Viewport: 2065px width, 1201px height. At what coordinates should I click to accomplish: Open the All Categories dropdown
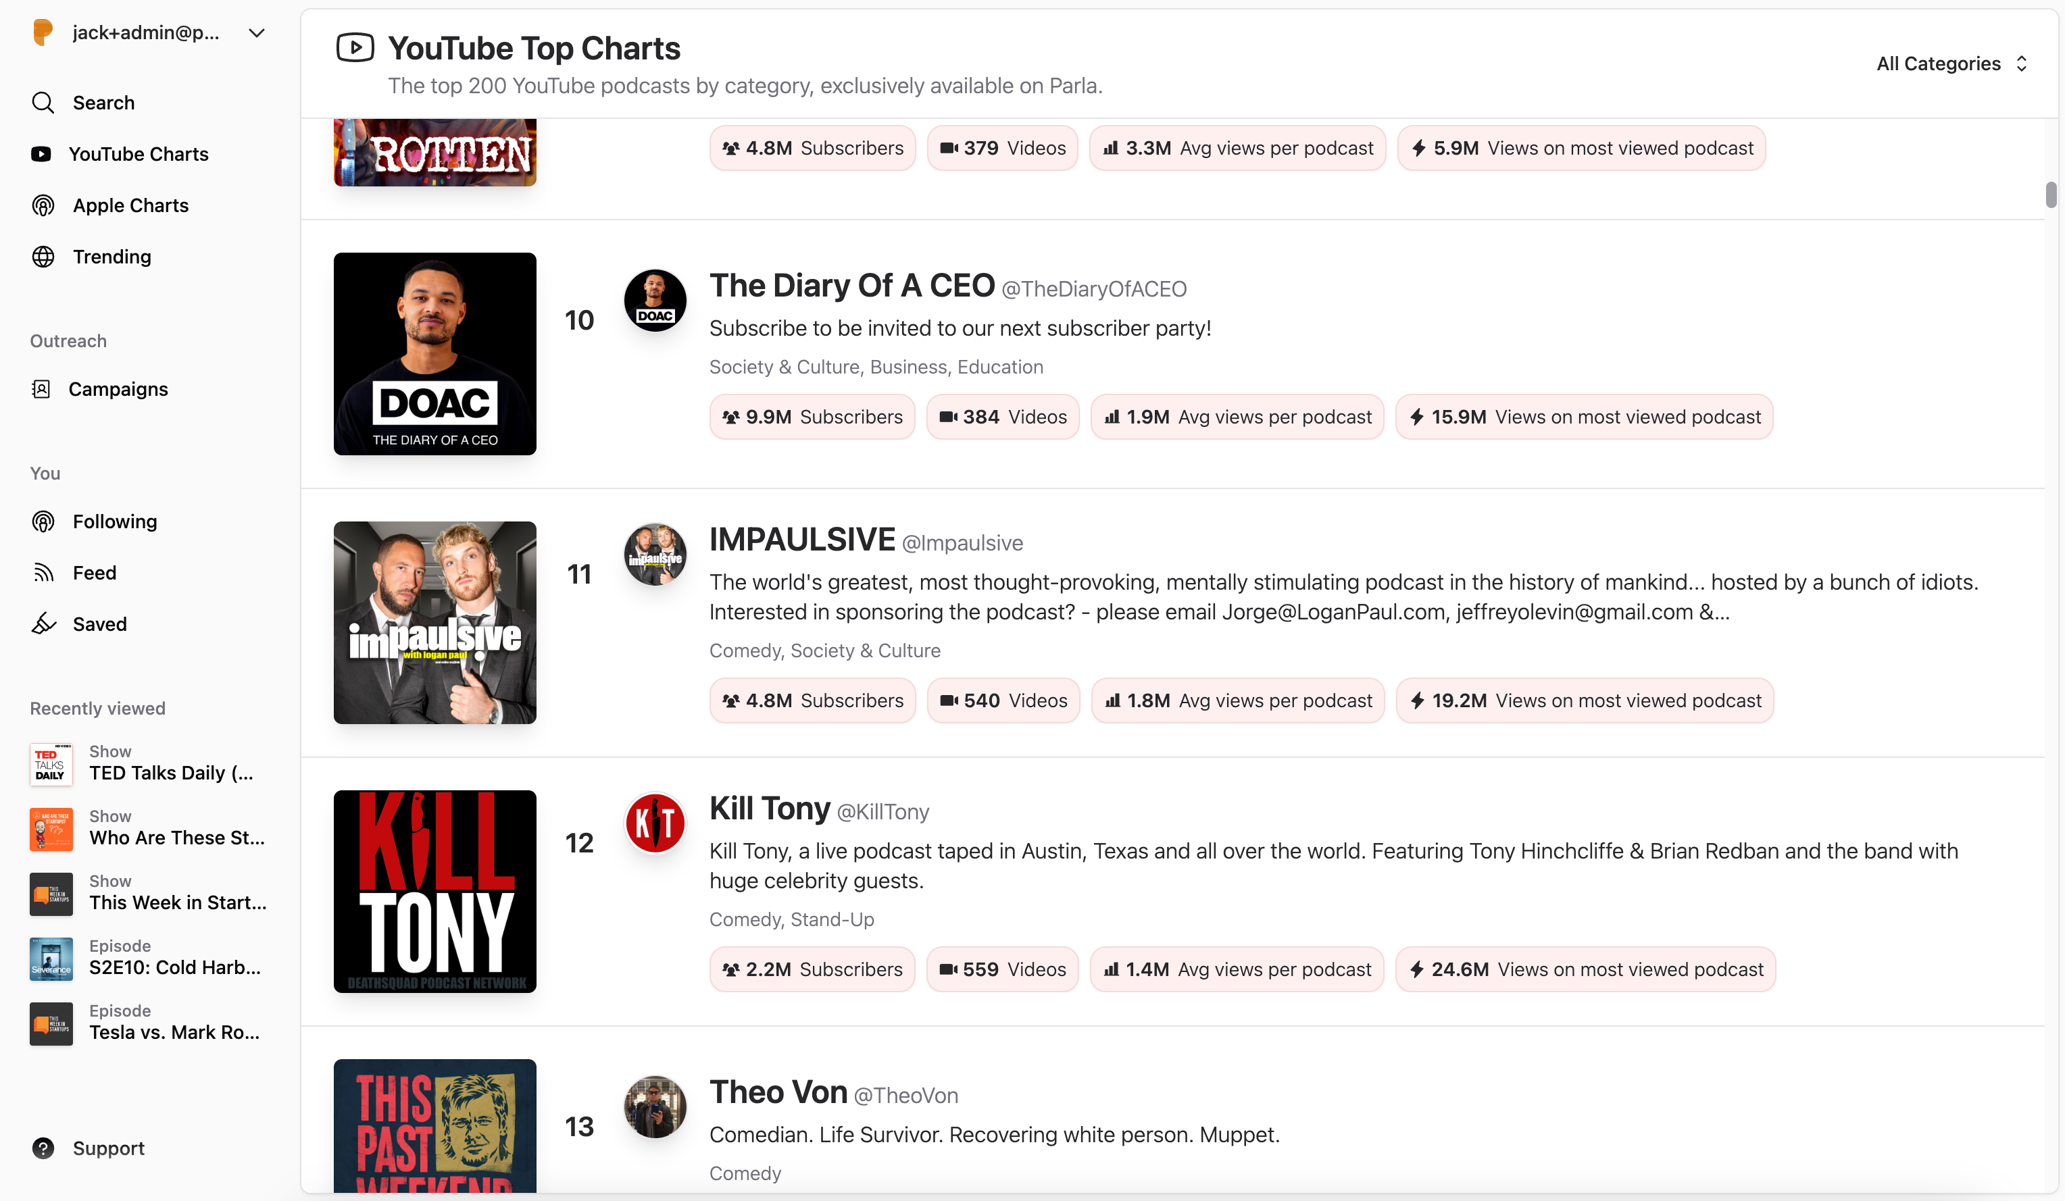pyautogui.click(x=1952, y=63)
